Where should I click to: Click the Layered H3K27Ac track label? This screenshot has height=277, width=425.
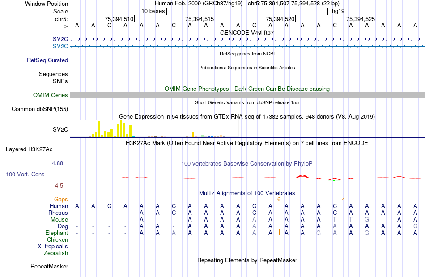pyautogui.click(x=29, y=149)
